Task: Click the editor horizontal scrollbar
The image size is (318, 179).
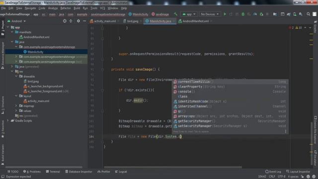Action: click(x=173, y=167)
